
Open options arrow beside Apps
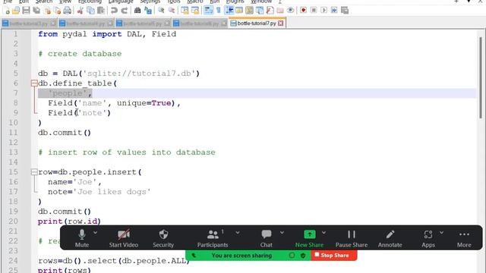pos(441,233)
